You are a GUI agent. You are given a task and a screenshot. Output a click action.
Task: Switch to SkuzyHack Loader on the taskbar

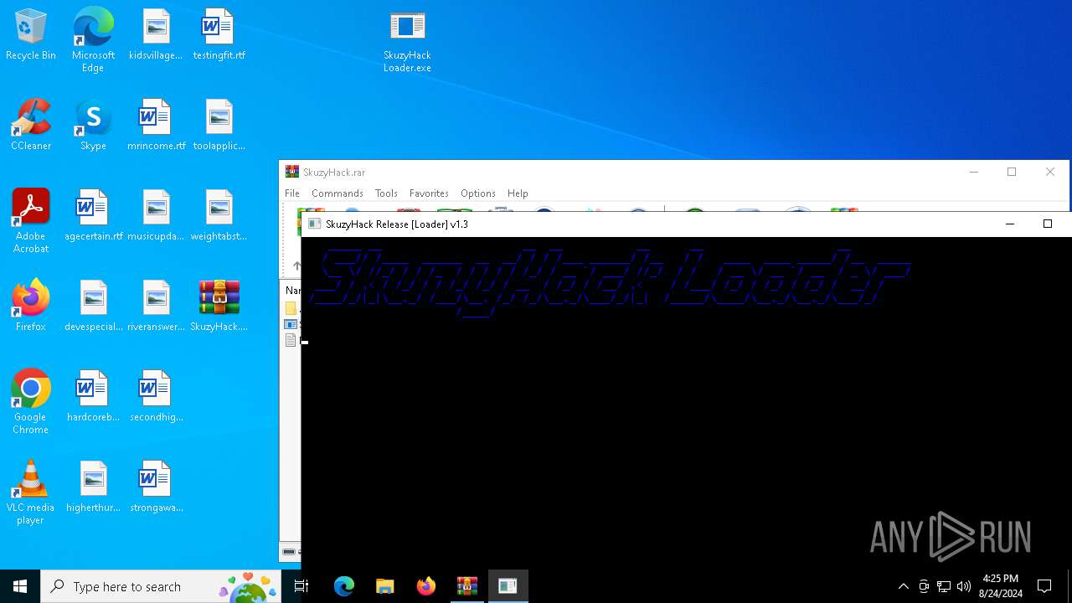point(508,586)
